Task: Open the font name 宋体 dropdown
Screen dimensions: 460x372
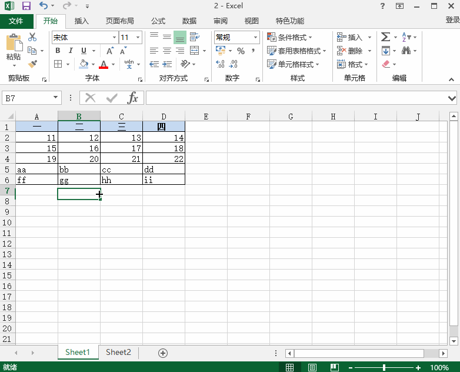Action: [114, 37]
